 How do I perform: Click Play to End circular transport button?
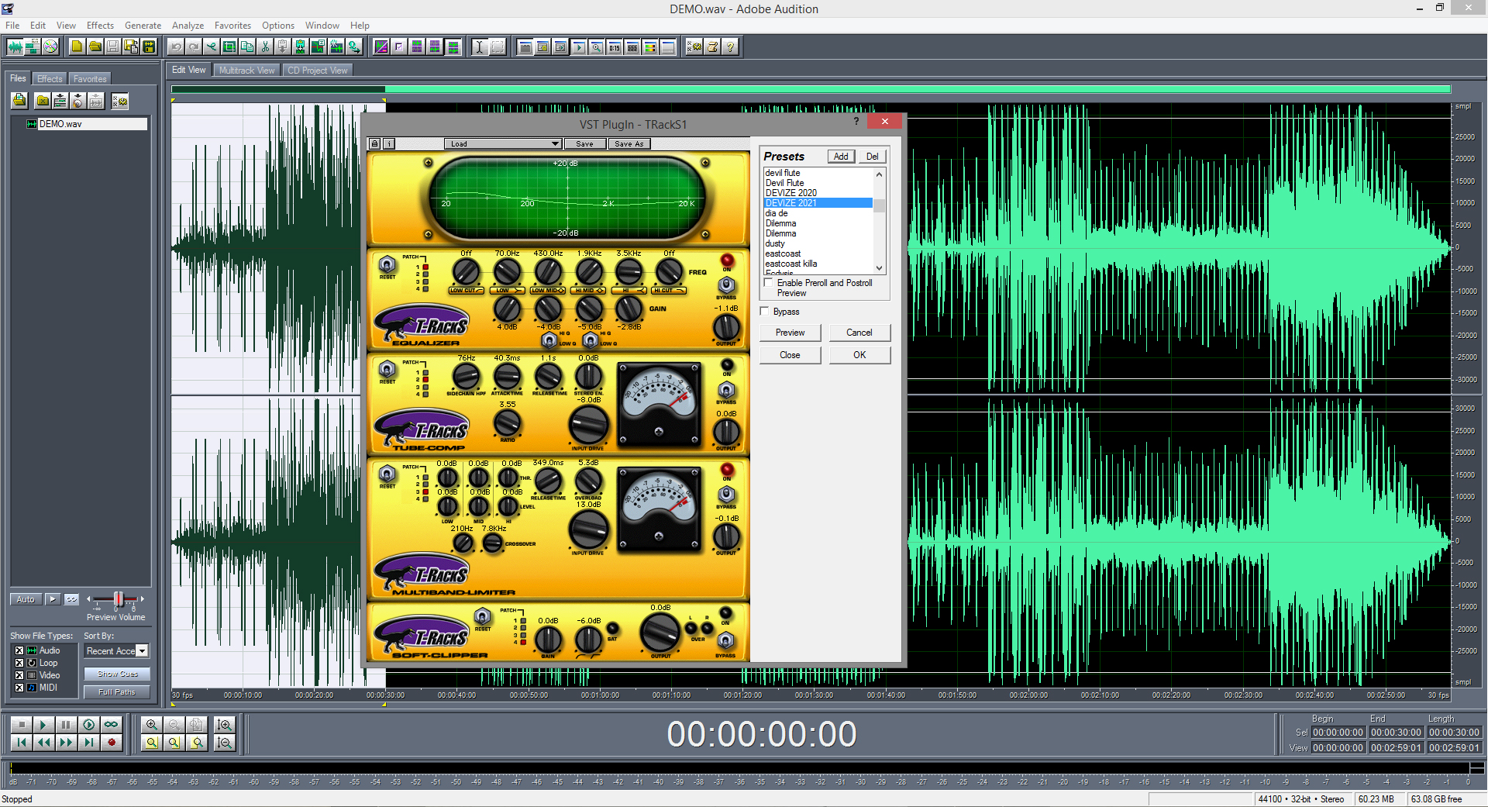pos(88,725)
